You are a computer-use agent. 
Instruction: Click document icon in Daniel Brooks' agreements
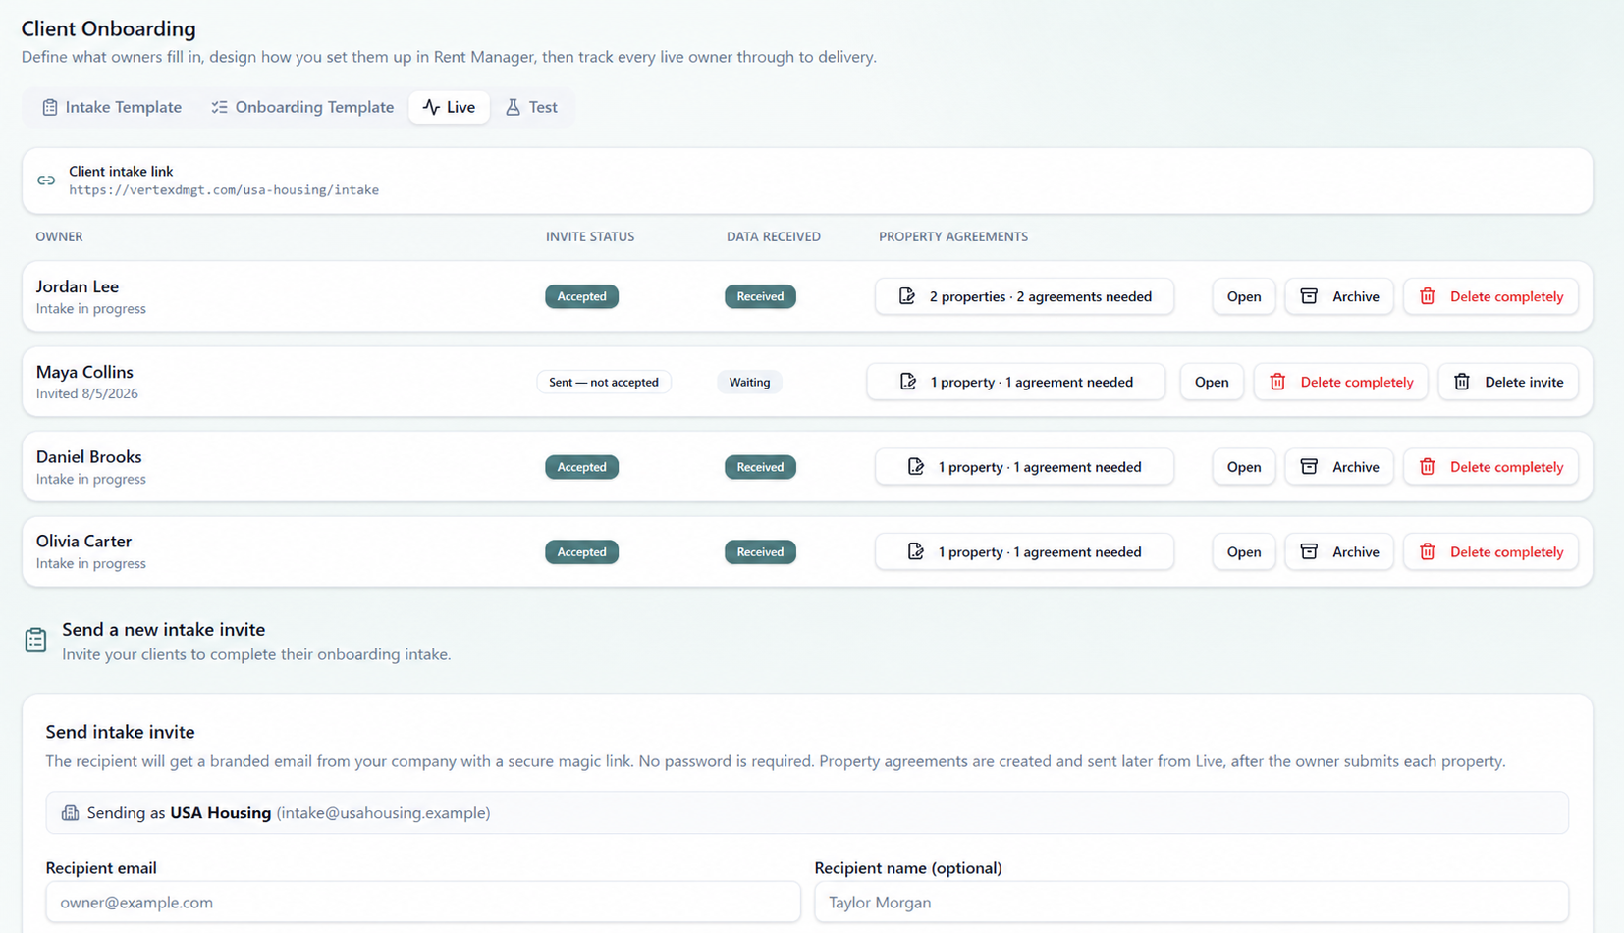point(916,467)
